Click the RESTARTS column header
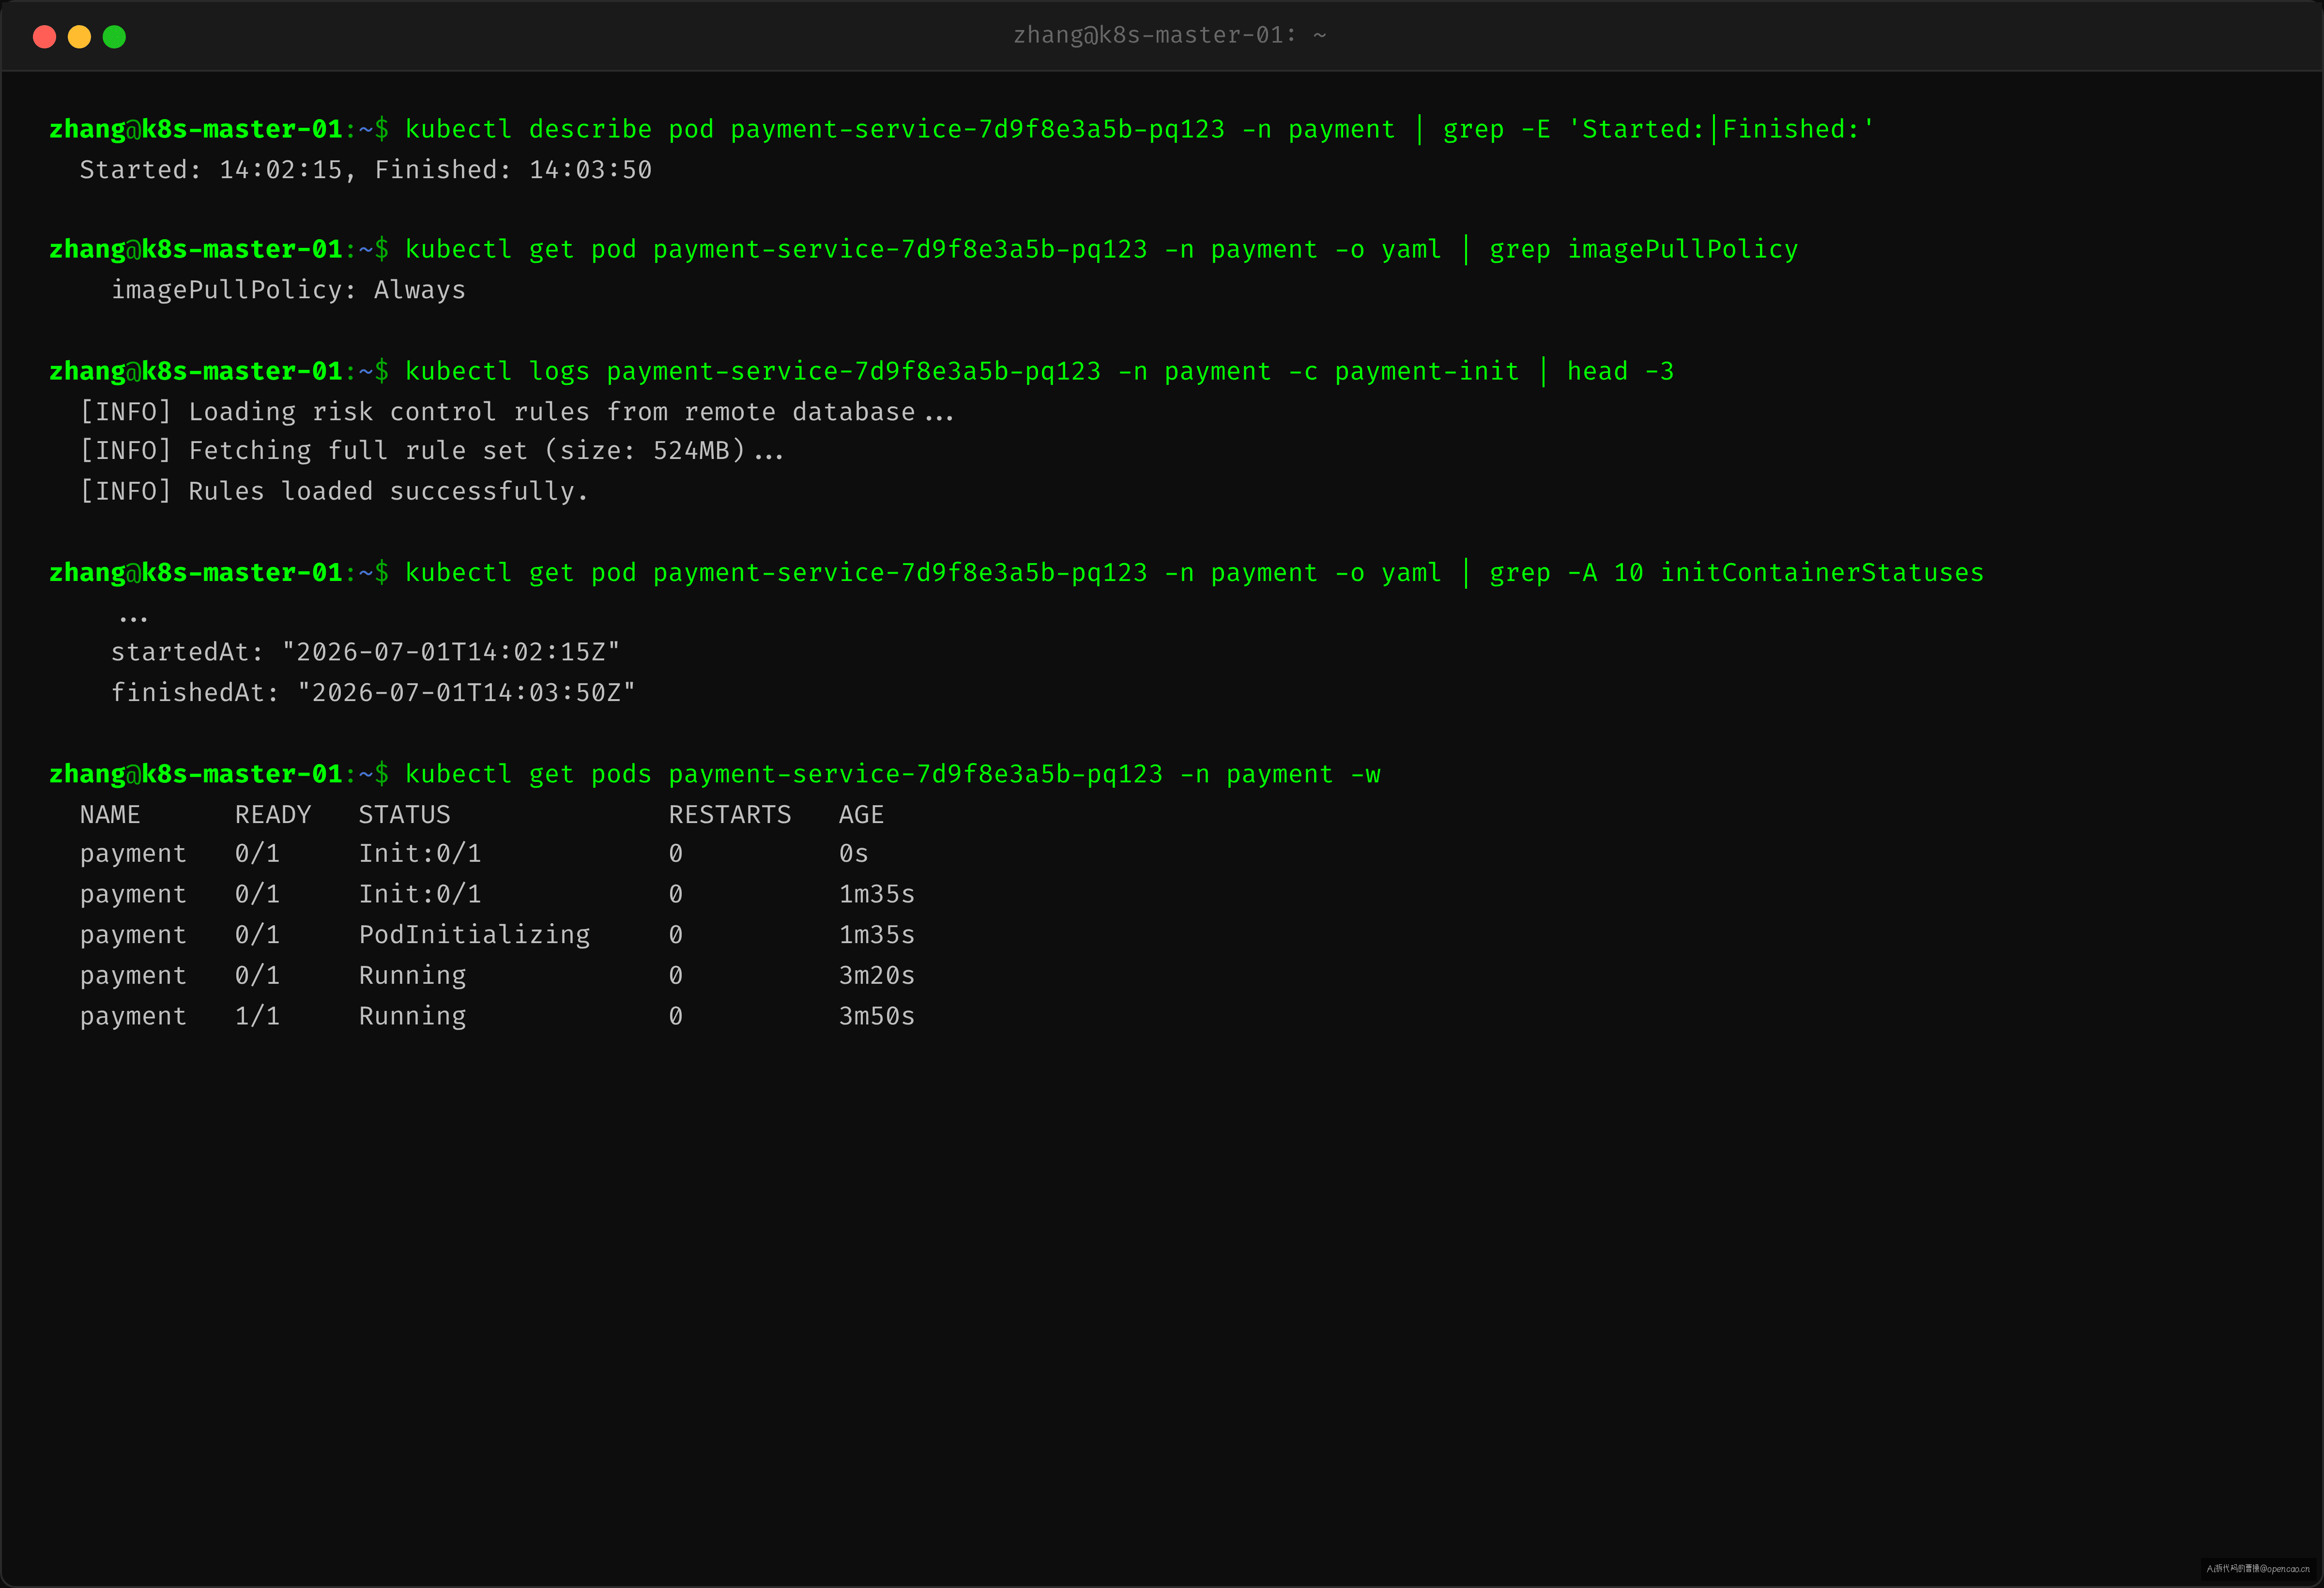 730,815
